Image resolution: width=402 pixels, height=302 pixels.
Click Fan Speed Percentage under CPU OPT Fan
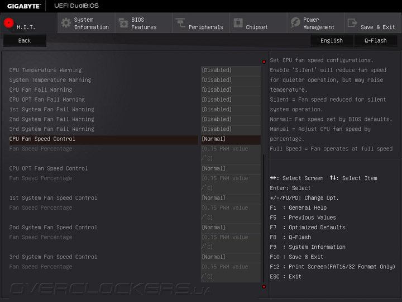point(41,178)
